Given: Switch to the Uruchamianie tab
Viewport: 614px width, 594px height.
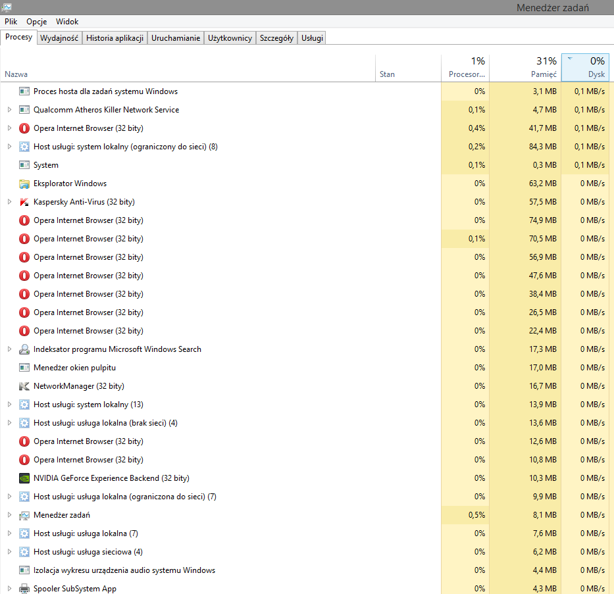Looking at the screenshot, I should pos(176,38).
